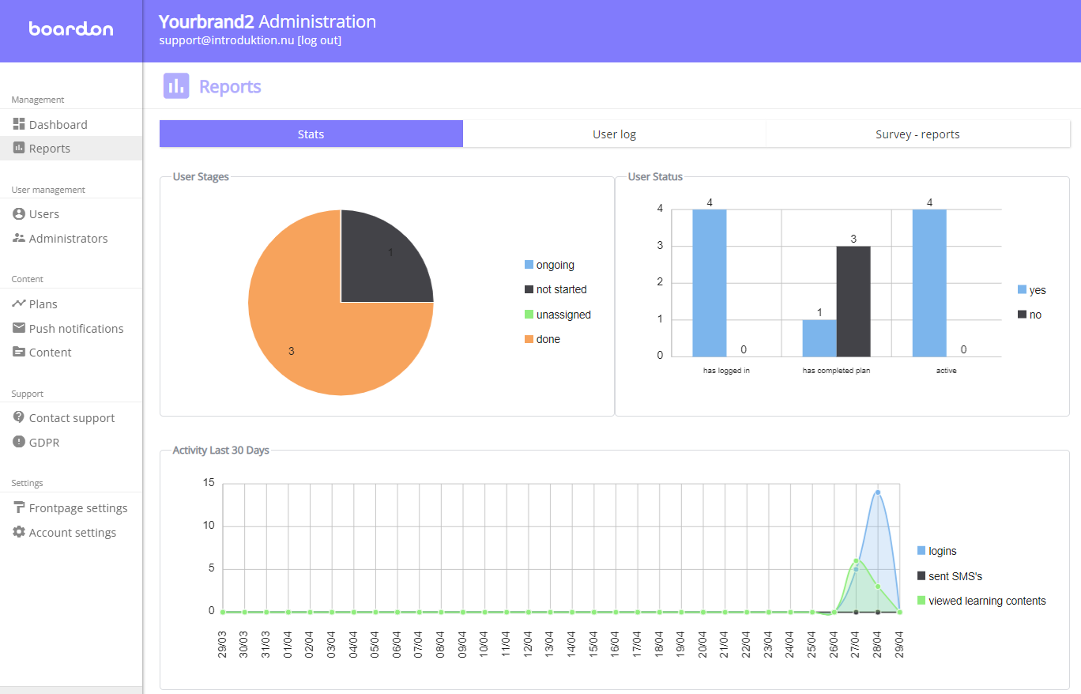
Task: Click the blue has completed plan bar
Action: 819,338
